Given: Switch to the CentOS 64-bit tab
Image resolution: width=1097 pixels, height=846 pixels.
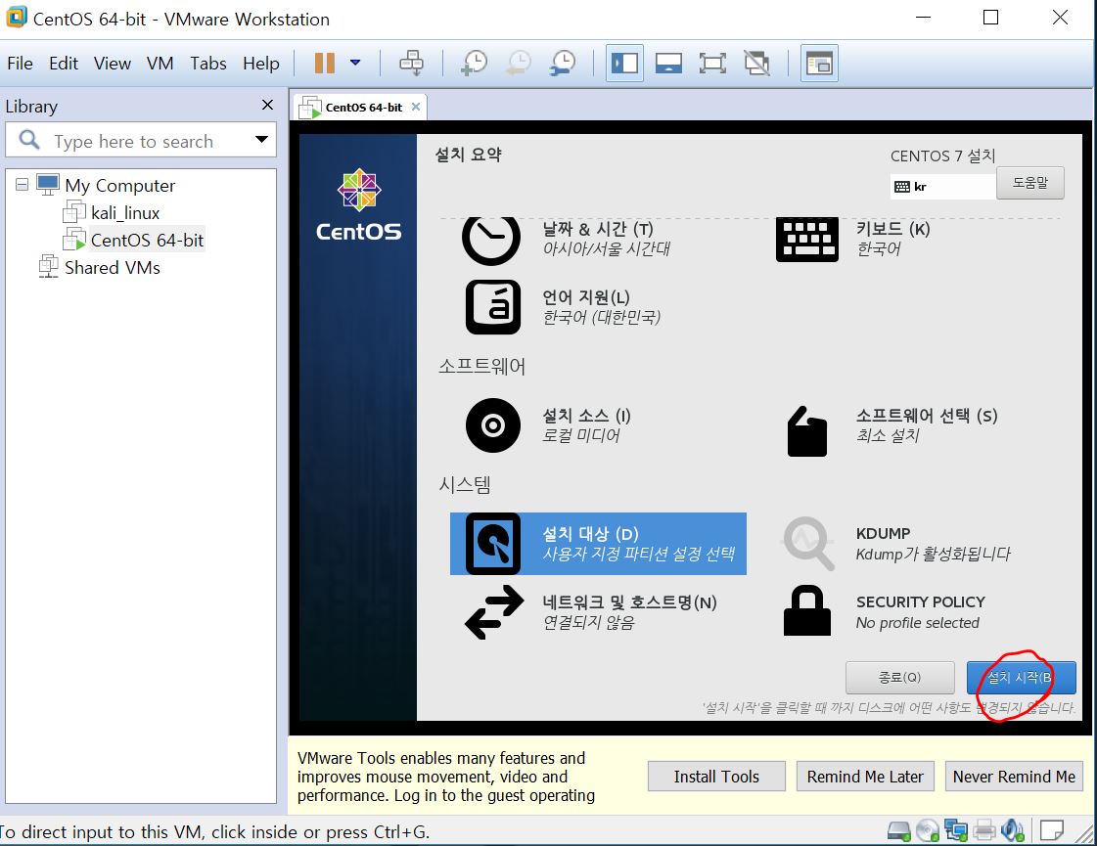Looking at the screenshot, I should tap(363, 108).
